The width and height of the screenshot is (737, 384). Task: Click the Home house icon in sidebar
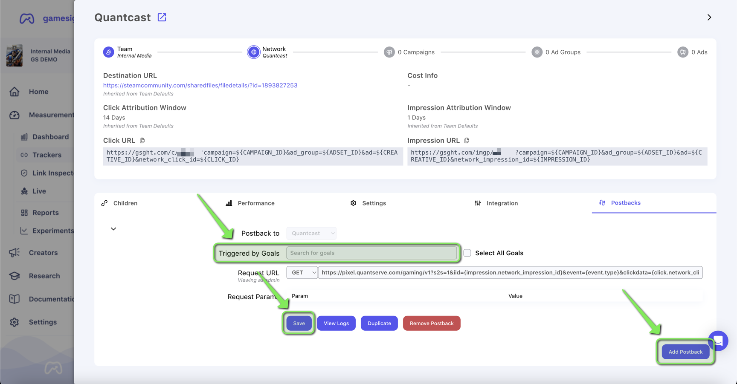[15, 92]
